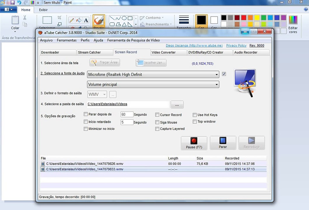
Task: Click the browse button beside the output folder path
Action: click(177, 105)
